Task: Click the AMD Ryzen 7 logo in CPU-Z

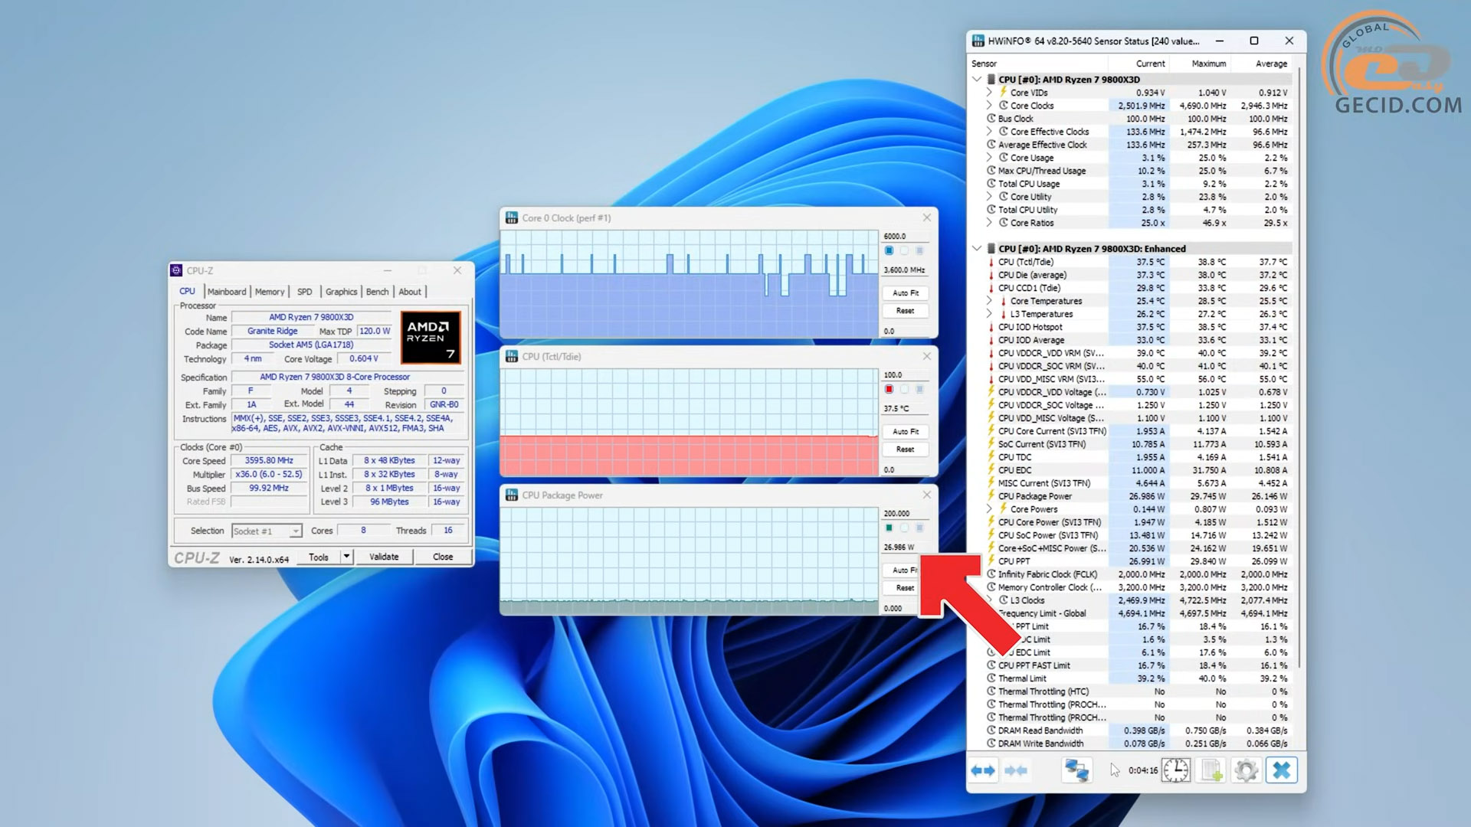Action: (431, 337)
